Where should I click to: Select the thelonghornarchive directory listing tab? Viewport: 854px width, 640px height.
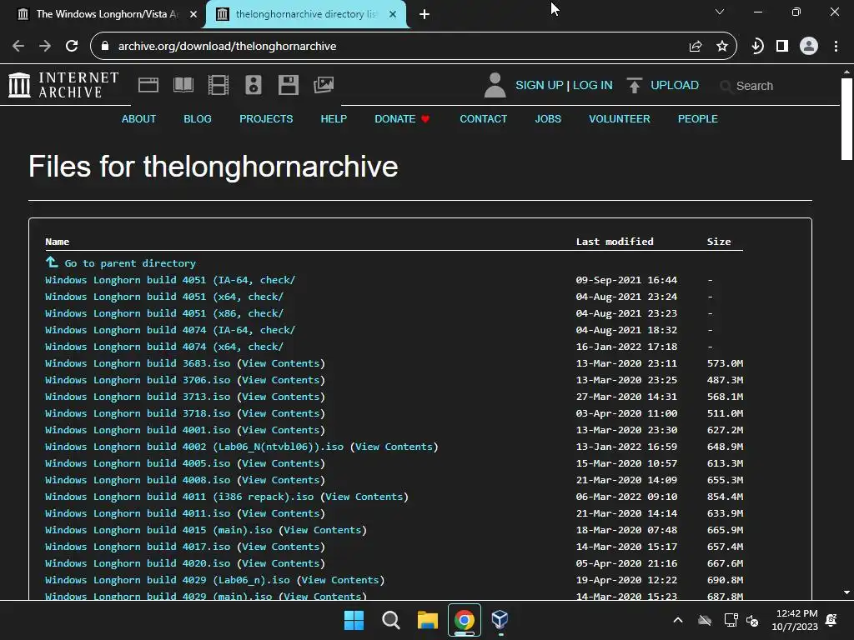pos(305,14)
